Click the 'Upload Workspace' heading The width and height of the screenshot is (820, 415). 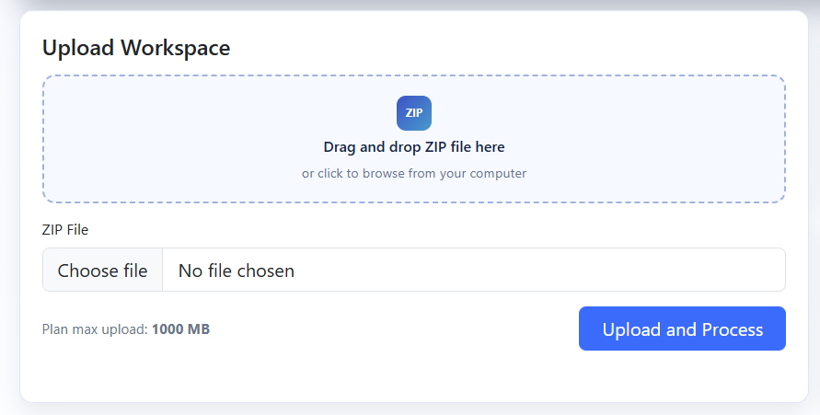point(136,48)
